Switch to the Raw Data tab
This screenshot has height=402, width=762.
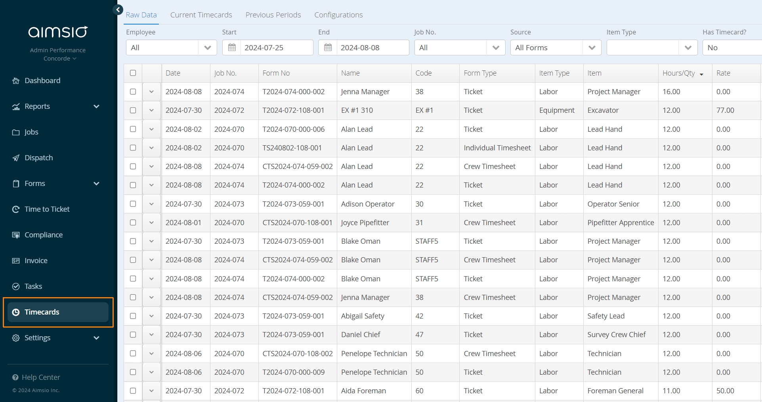coord(141,15)
